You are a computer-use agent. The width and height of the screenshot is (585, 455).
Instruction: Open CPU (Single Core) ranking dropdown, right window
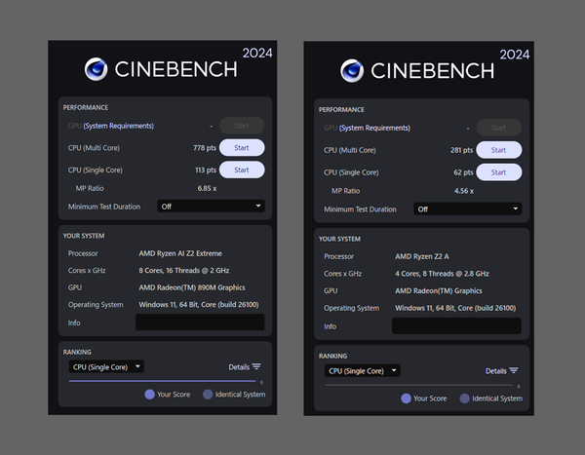[363, 370]
